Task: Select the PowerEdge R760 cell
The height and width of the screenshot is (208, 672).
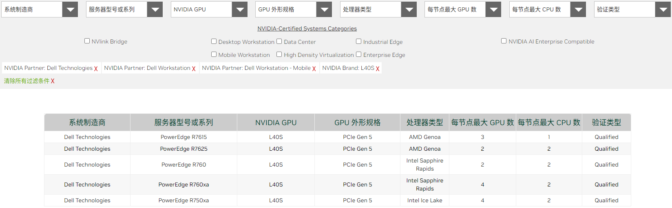Action: [x=183, y=165]
